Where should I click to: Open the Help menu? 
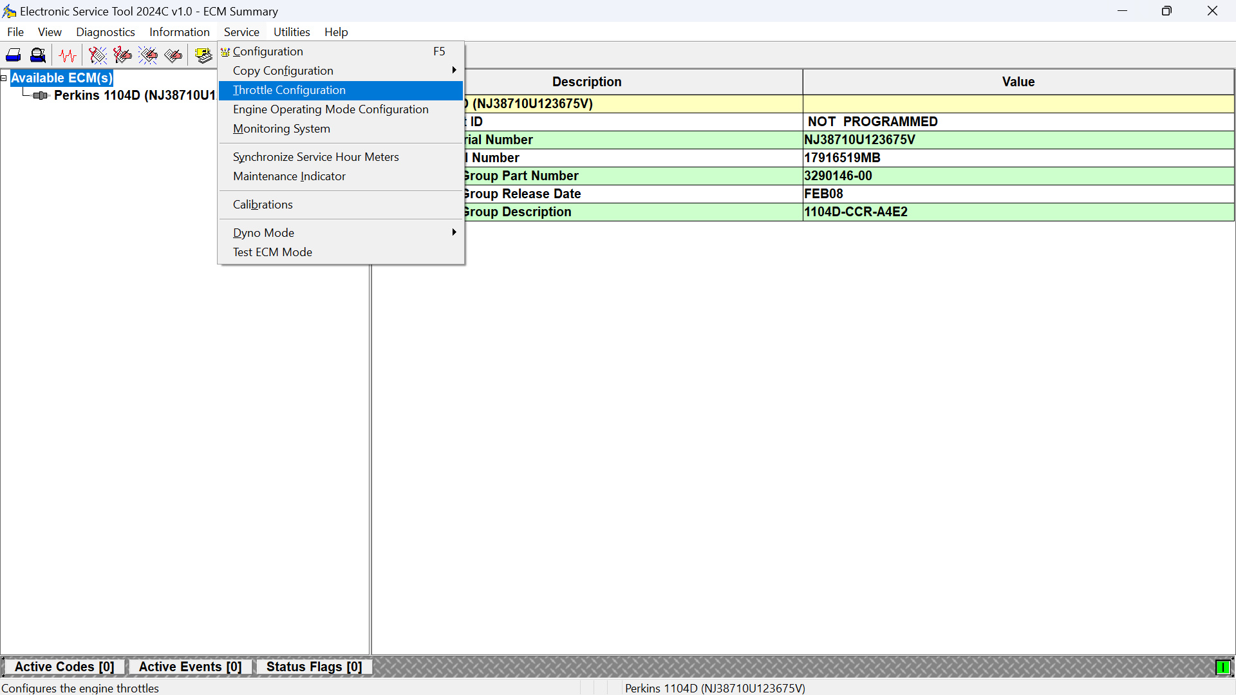pos(336,32)
